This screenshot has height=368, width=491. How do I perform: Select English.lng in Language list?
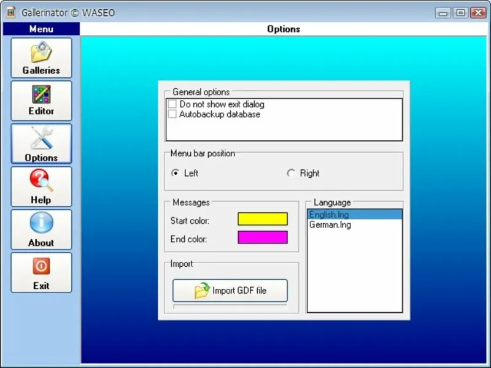355,215
